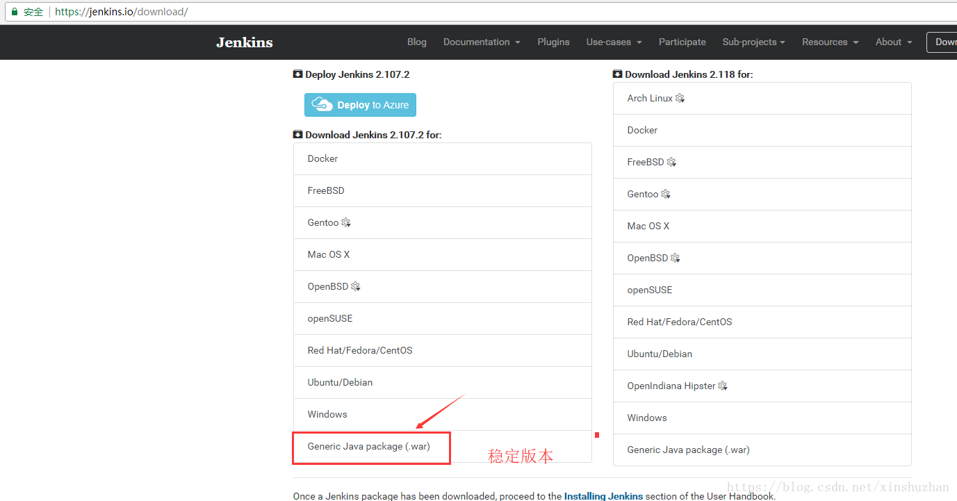The width and height of the screenshot is (957, 501).
Task: Click download icon beside Deploy Jenkins 2.107.2 heading
Action: click(298, 74)
